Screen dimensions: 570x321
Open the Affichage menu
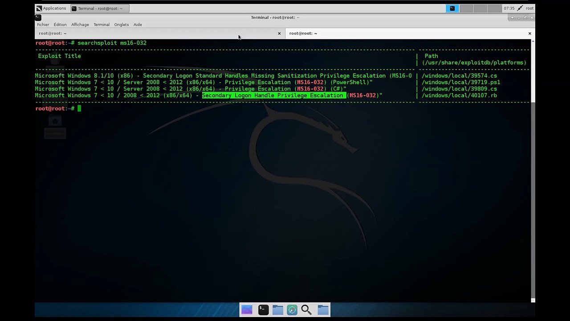(x=80, y=25)
